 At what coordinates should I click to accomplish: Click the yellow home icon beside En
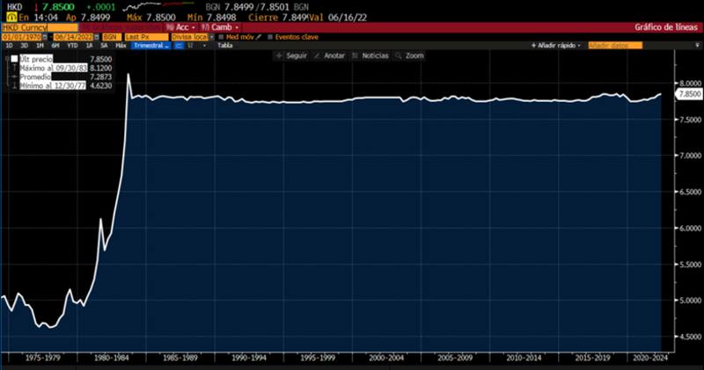(x=9, y=16)
